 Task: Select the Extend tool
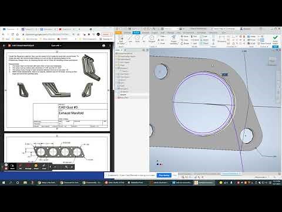click(195, 40)
